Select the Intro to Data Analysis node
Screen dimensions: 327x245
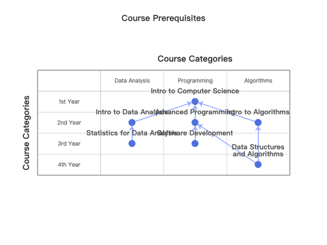click(132, 122)
